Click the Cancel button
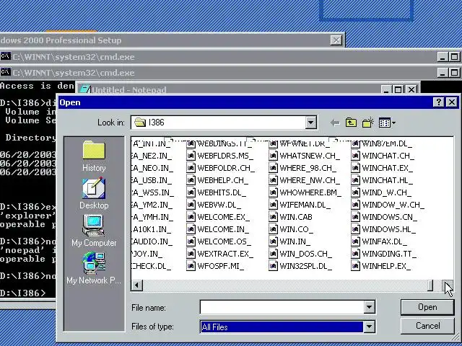This screenshot has height=346, width=462. [x=427, y=326]
